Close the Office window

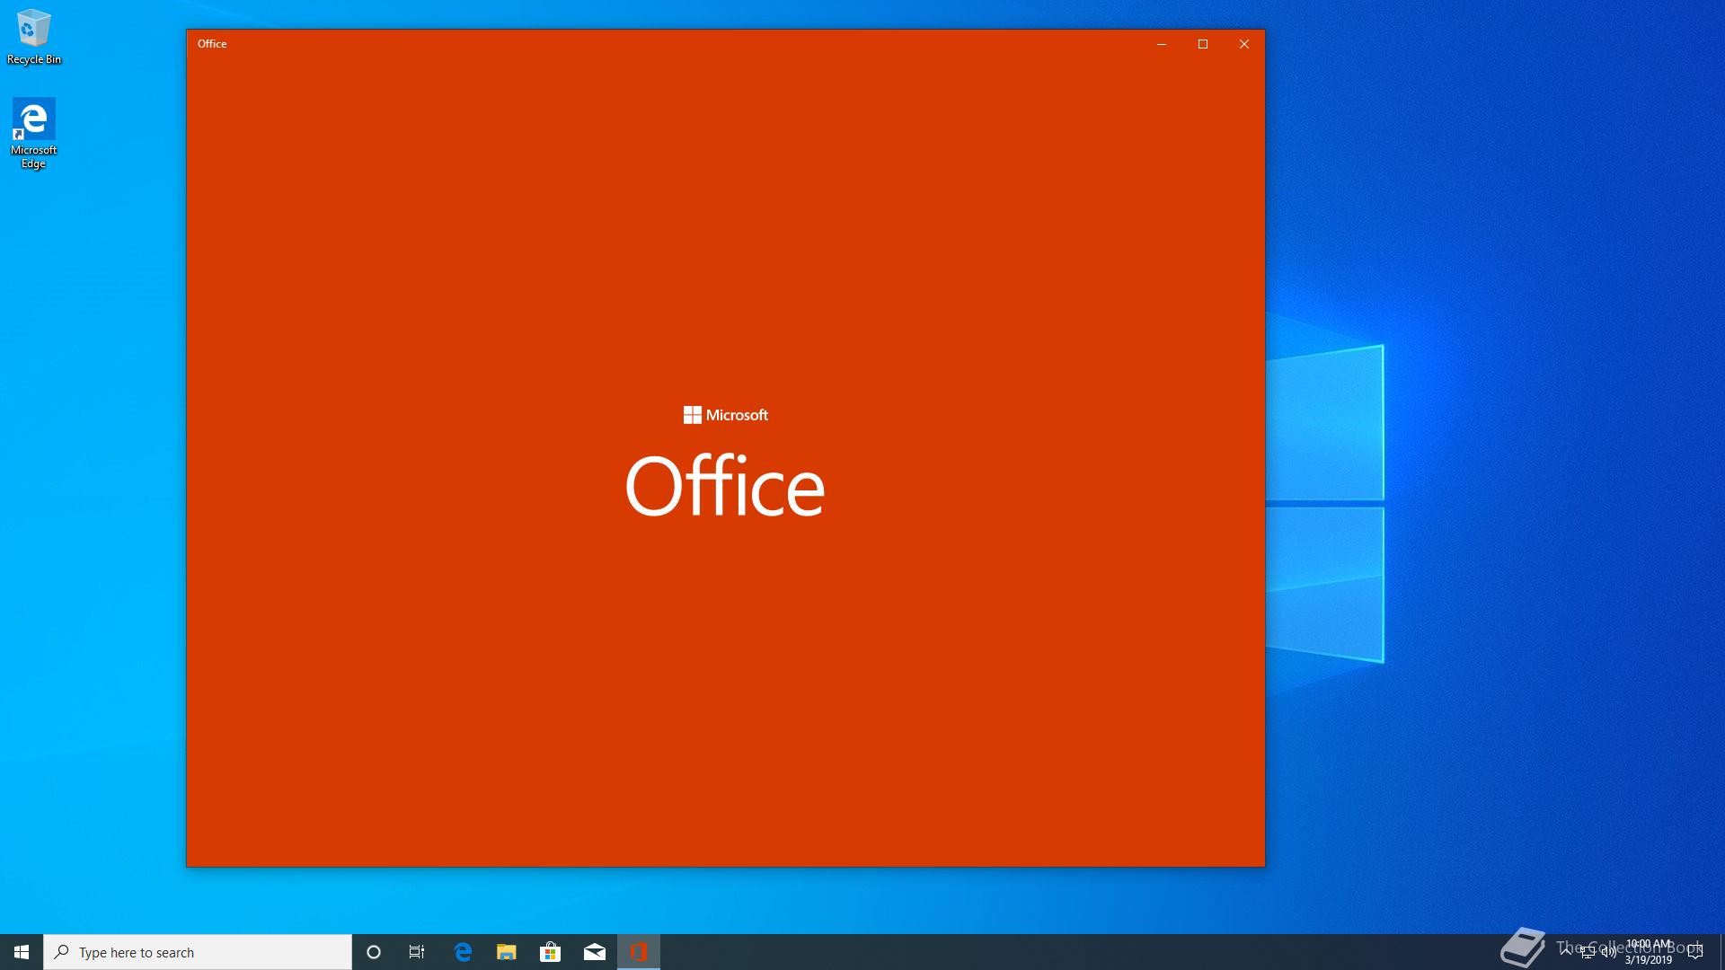point(1244,44)
